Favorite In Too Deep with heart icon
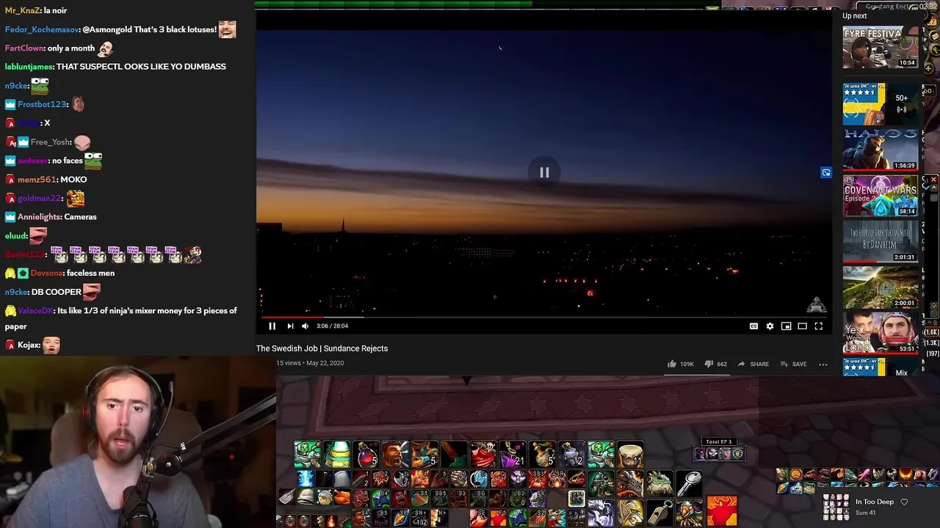 tap(904, 502)
